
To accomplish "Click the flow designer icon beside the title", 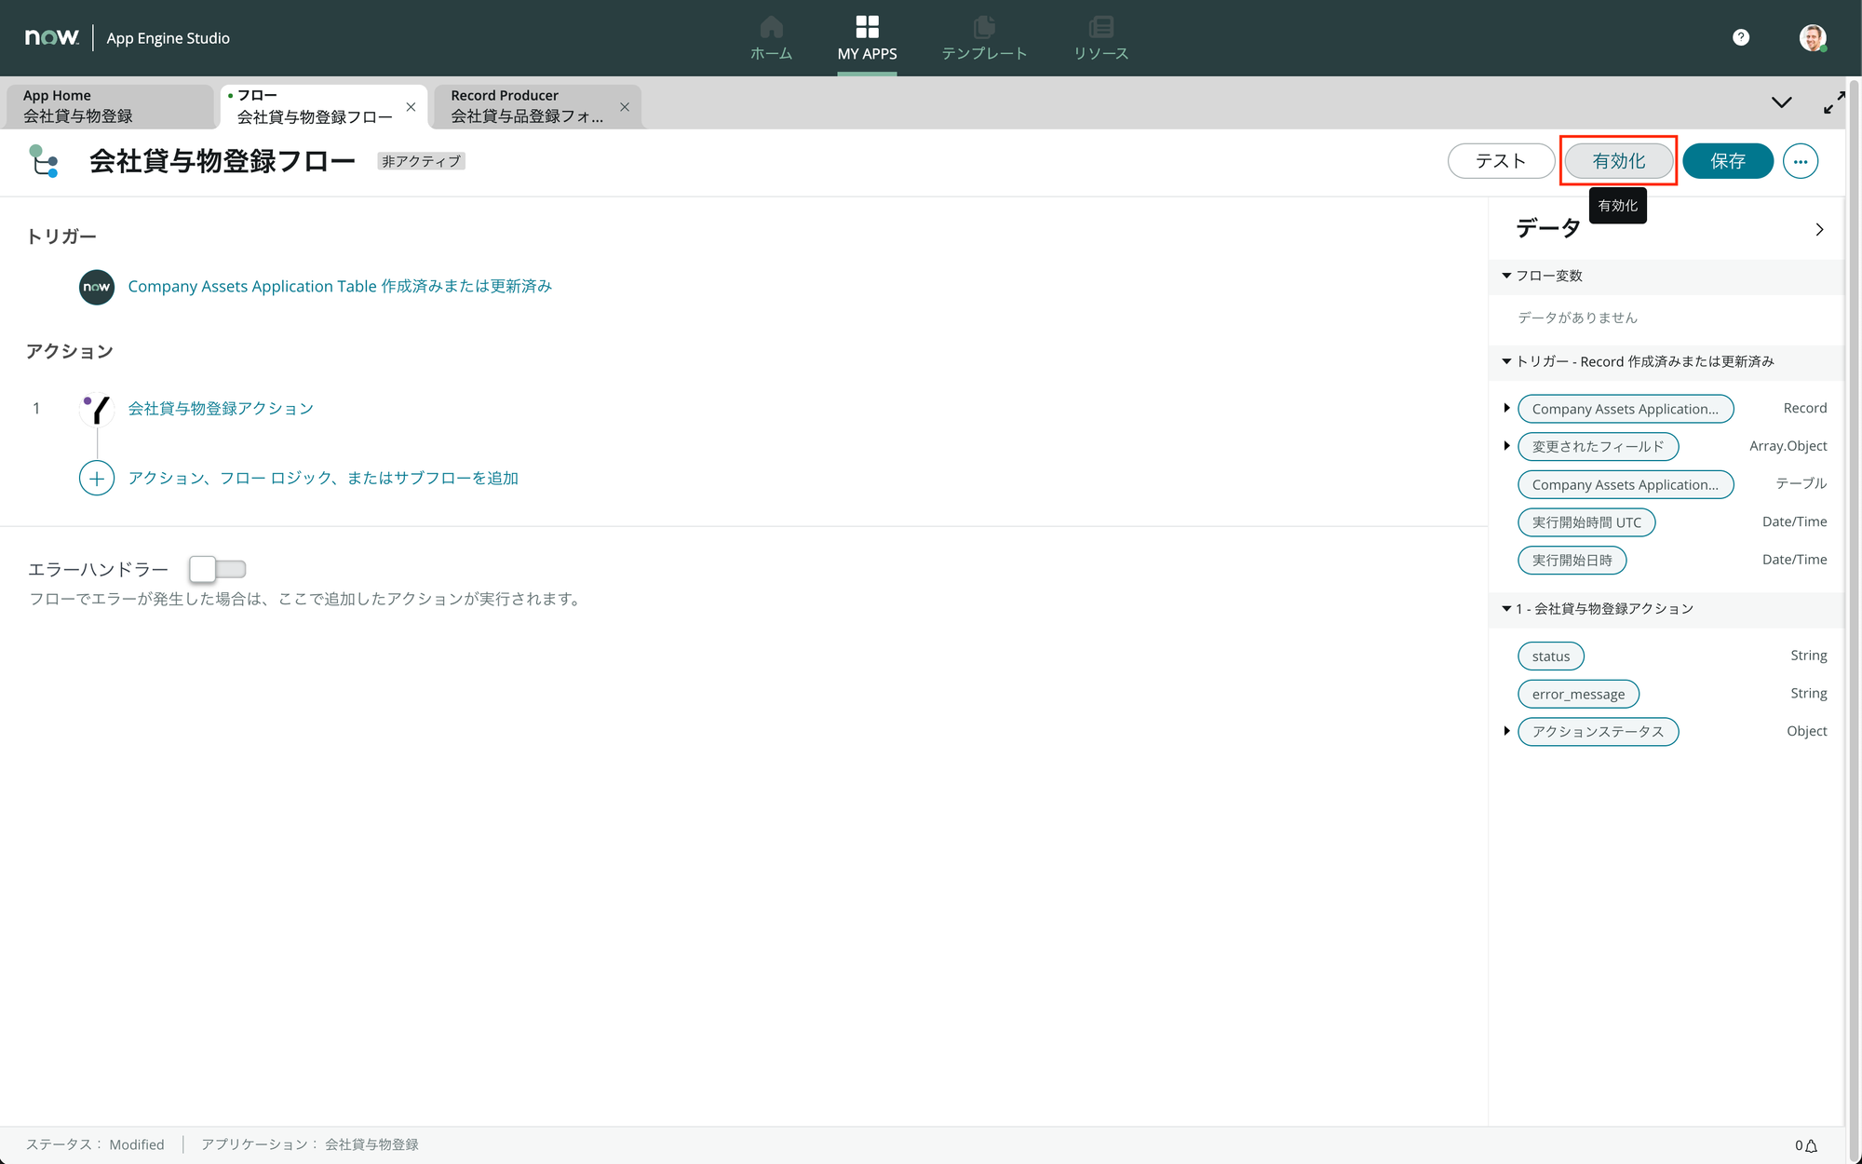I will click(44, 161).
